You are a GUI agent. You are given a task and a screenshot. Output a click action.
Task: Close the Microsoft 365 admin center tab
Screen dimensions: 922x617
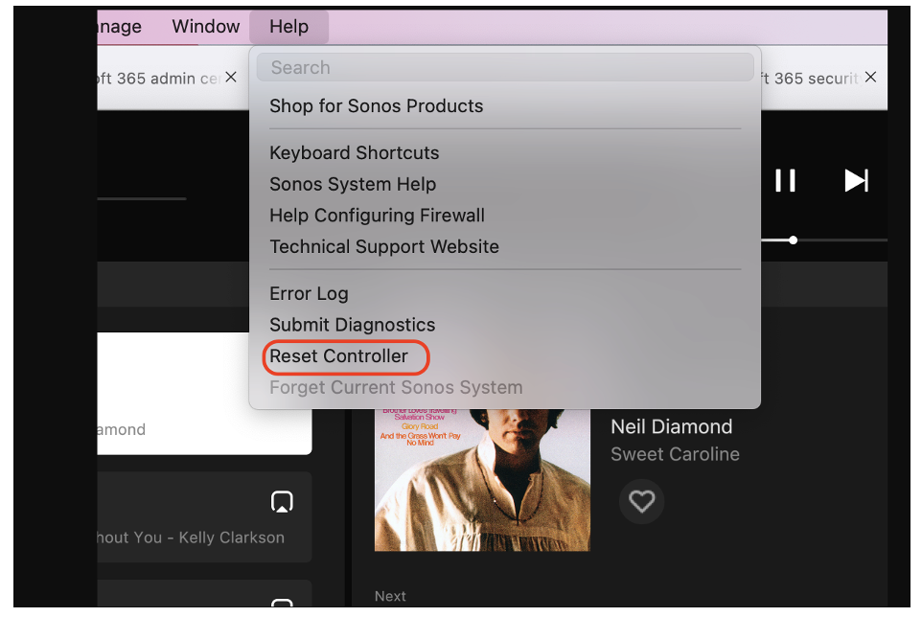[x=231, y=77]
